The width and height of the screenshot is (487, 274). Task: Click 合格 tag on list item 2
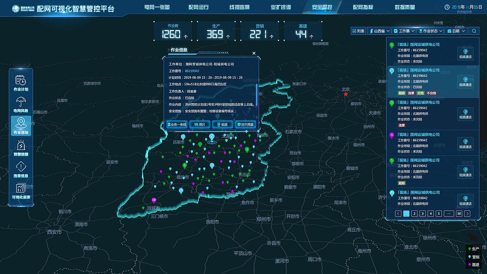(x=420, y=93)
